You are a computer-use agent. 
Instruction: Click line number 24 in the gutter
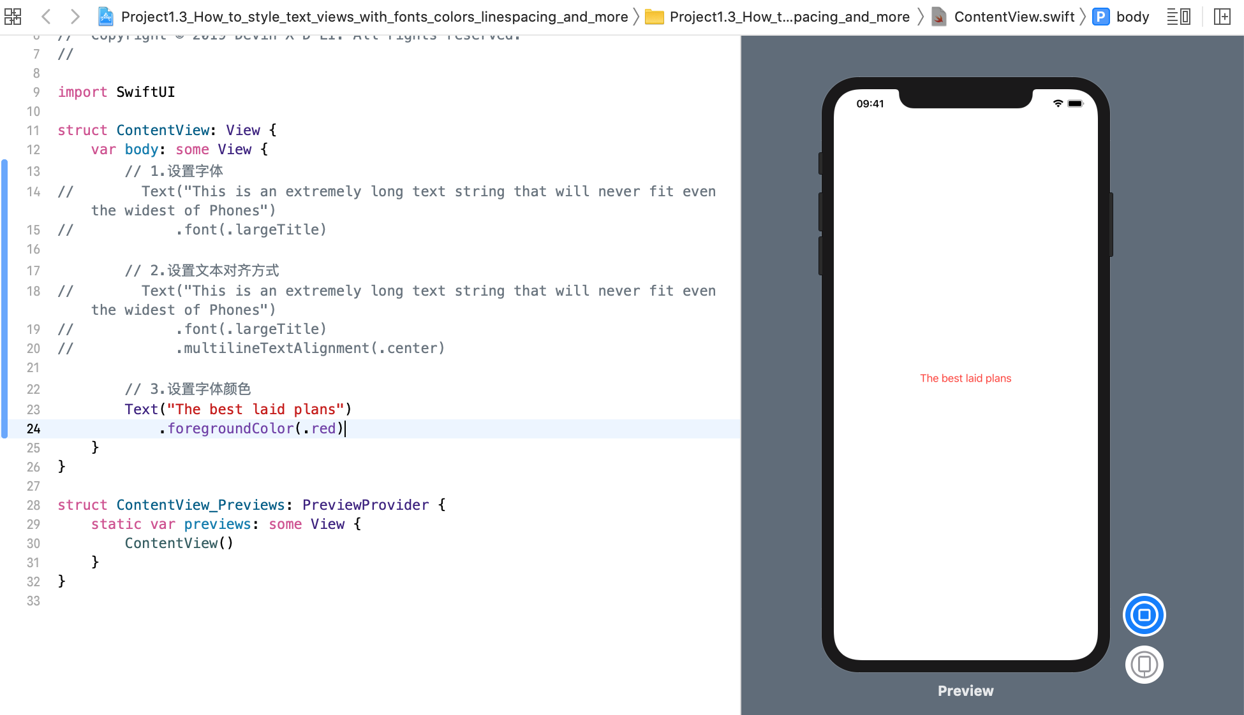tap(33, 429)
